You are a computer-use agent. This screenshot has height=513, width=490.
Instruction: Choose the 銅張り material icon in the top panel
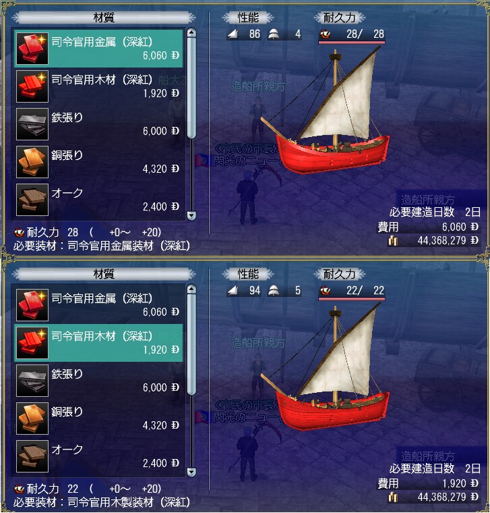[x=32, y=162]
